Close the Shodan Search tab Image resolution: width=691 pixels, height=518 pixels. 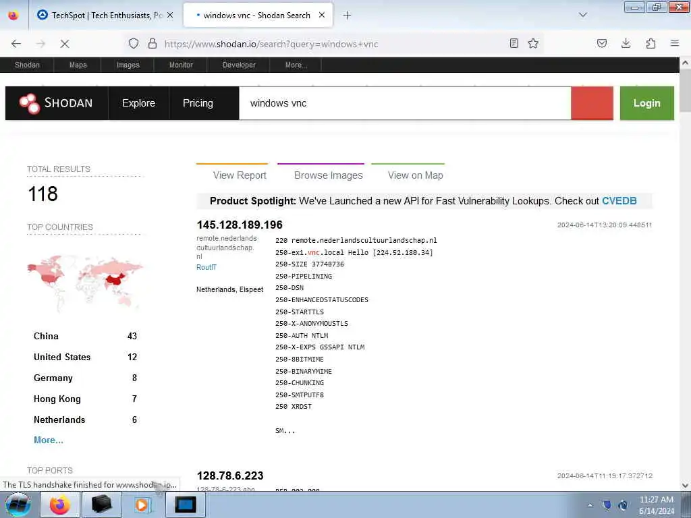(322, 15)
